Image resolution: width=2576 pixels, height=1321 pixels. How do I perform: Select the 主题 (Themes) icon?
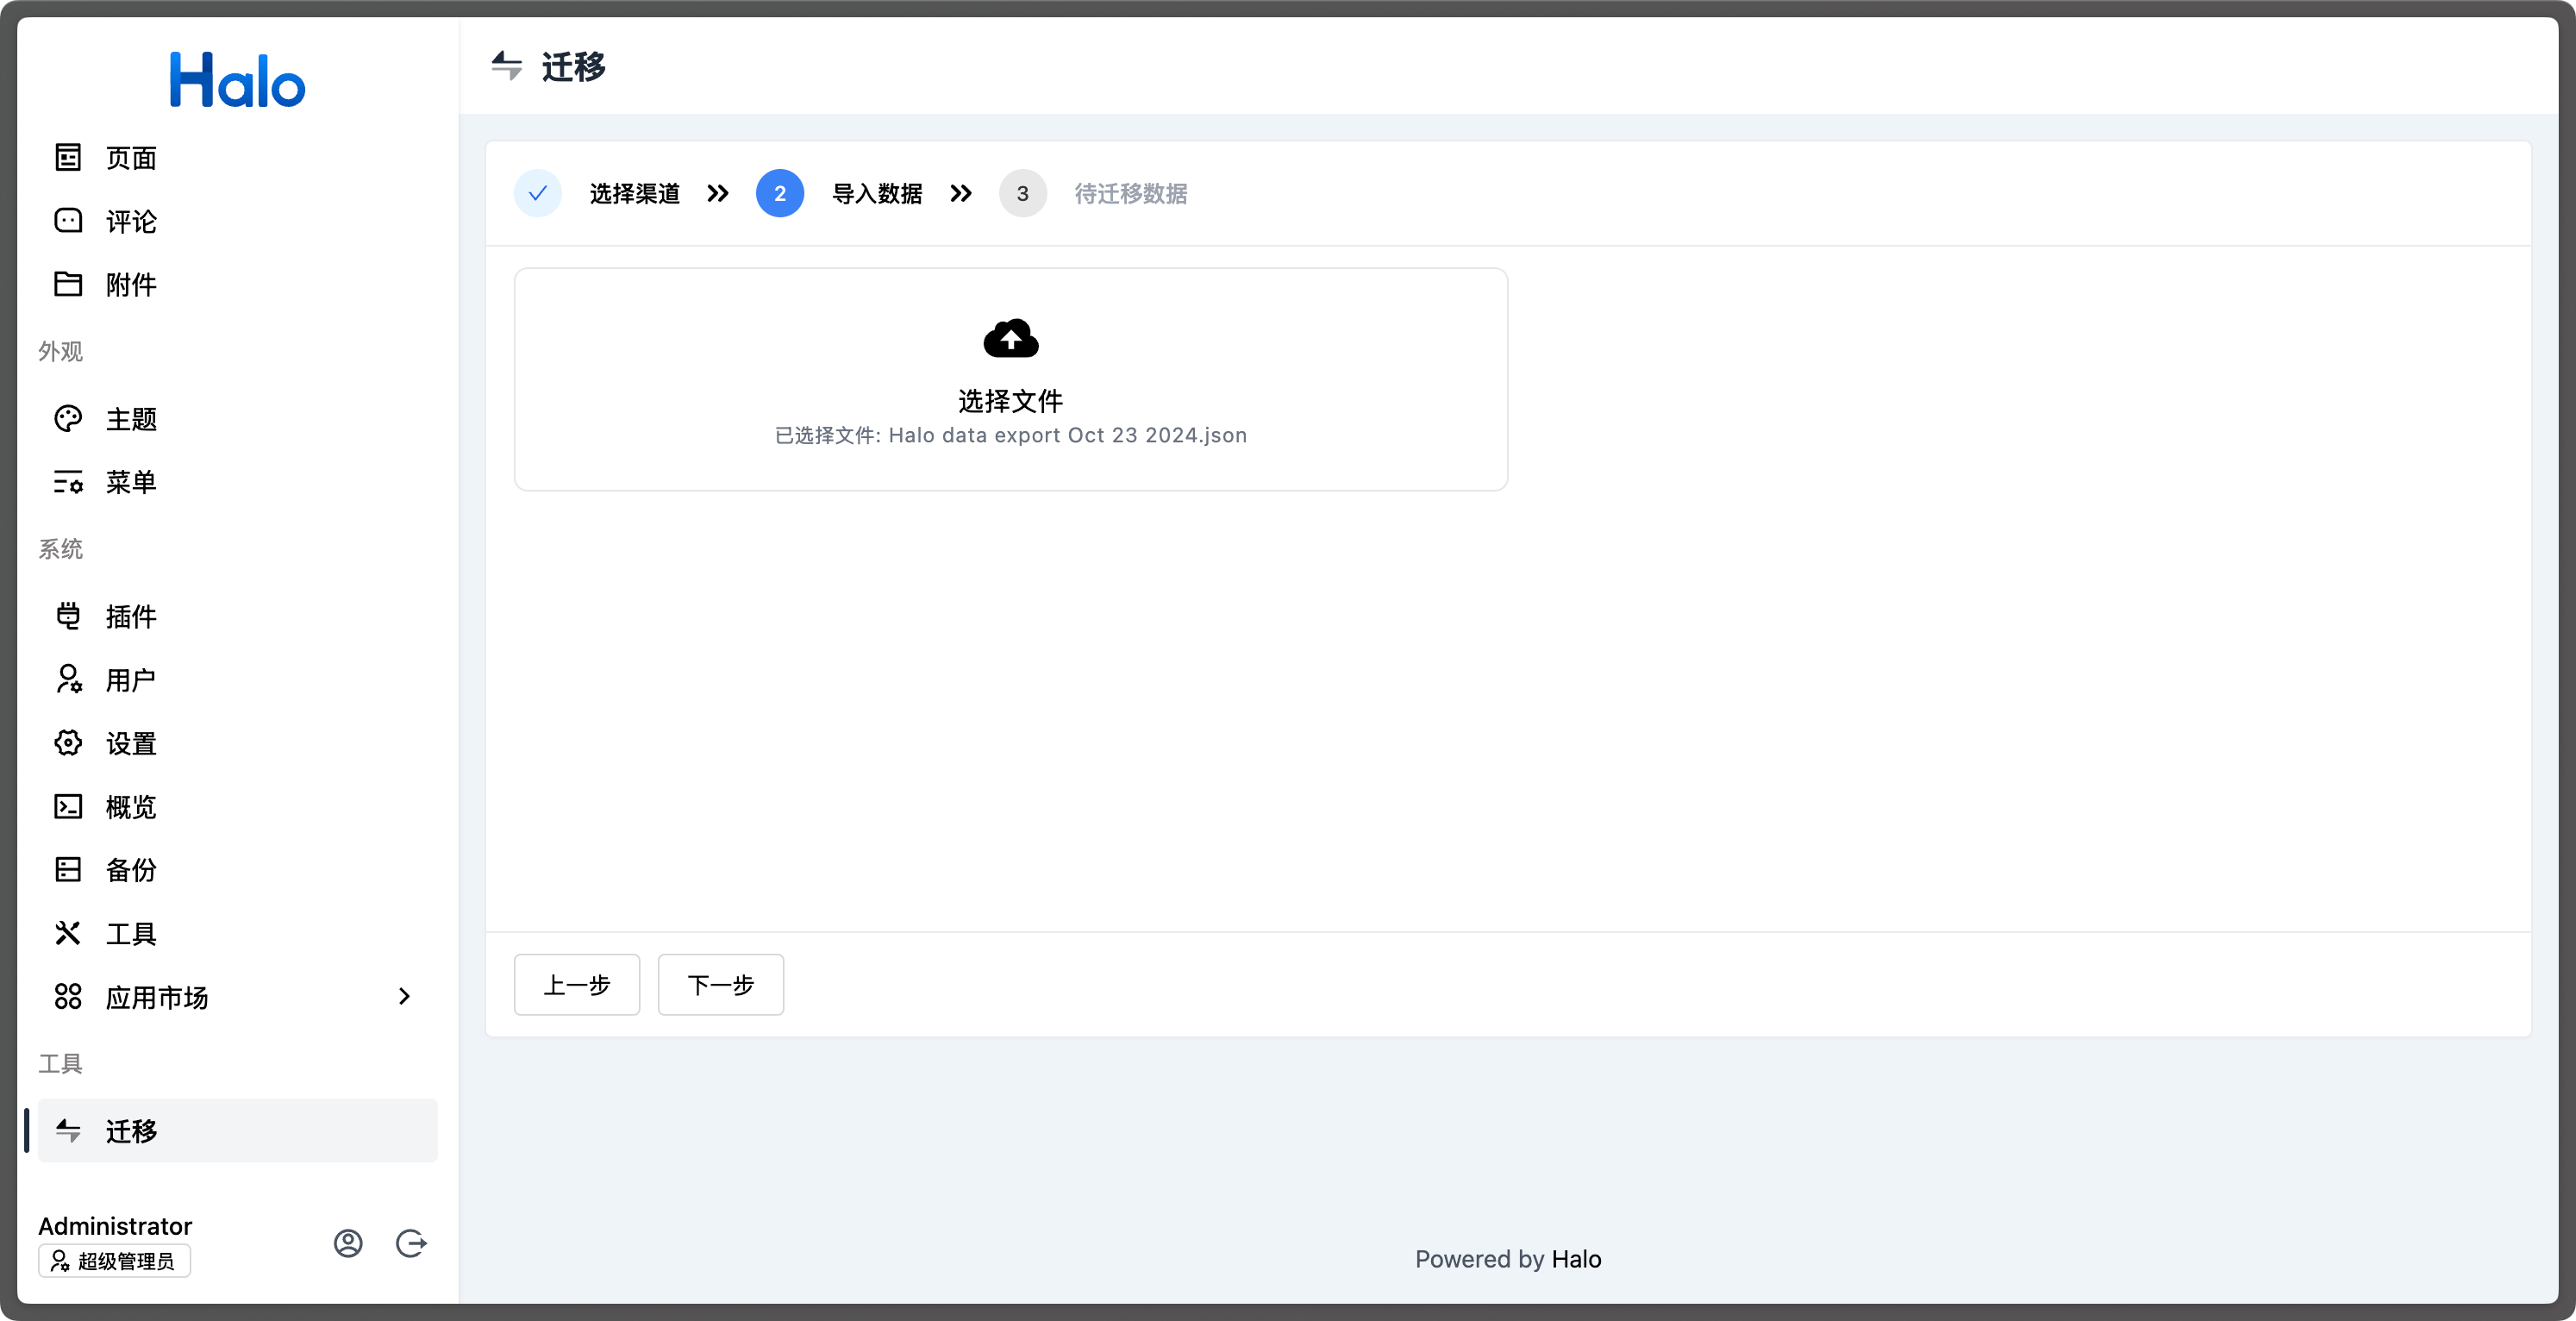point(68,418)
